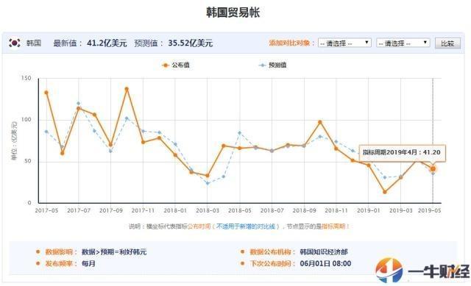Click the 100 y-axis label
The height and width of the screenshot is (286, 471).
pyautogui.click(x=26, y=120)
